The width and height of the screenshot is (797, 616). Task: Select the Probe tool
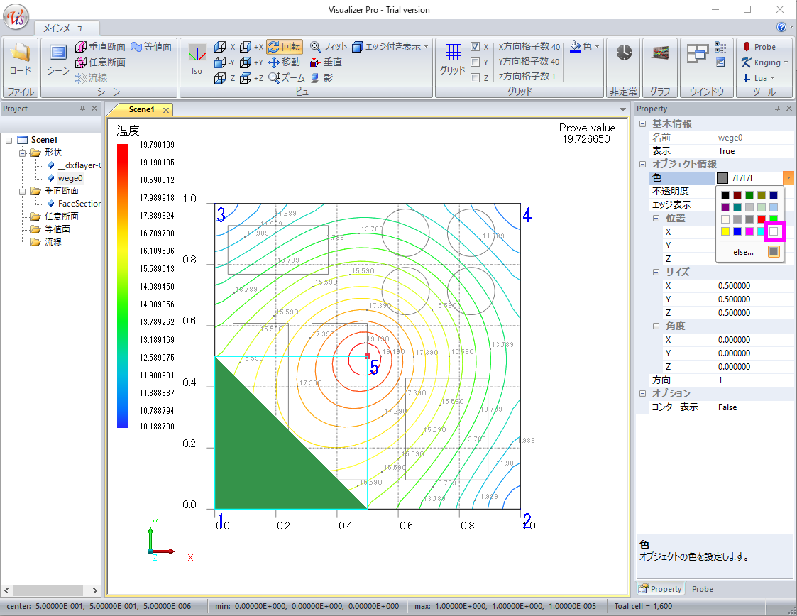click(759, 47)
